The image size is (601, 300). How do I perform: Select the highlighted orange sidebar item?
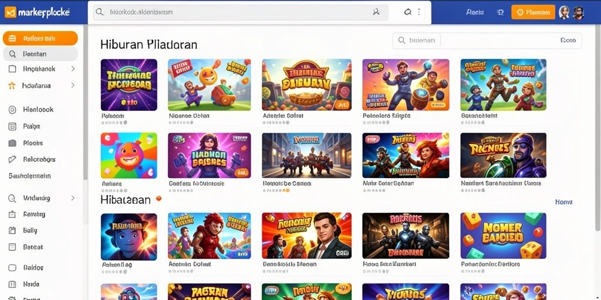[x=40, y=38]
